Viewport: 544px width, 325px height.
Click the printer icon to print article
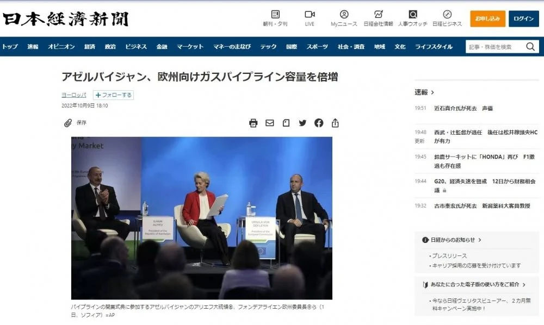coord(253,123)
